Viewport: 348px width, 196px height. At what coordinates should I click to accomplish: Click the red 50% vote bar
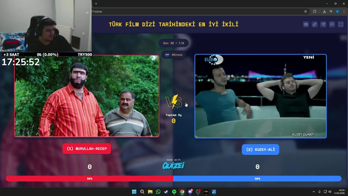point(90,179)
